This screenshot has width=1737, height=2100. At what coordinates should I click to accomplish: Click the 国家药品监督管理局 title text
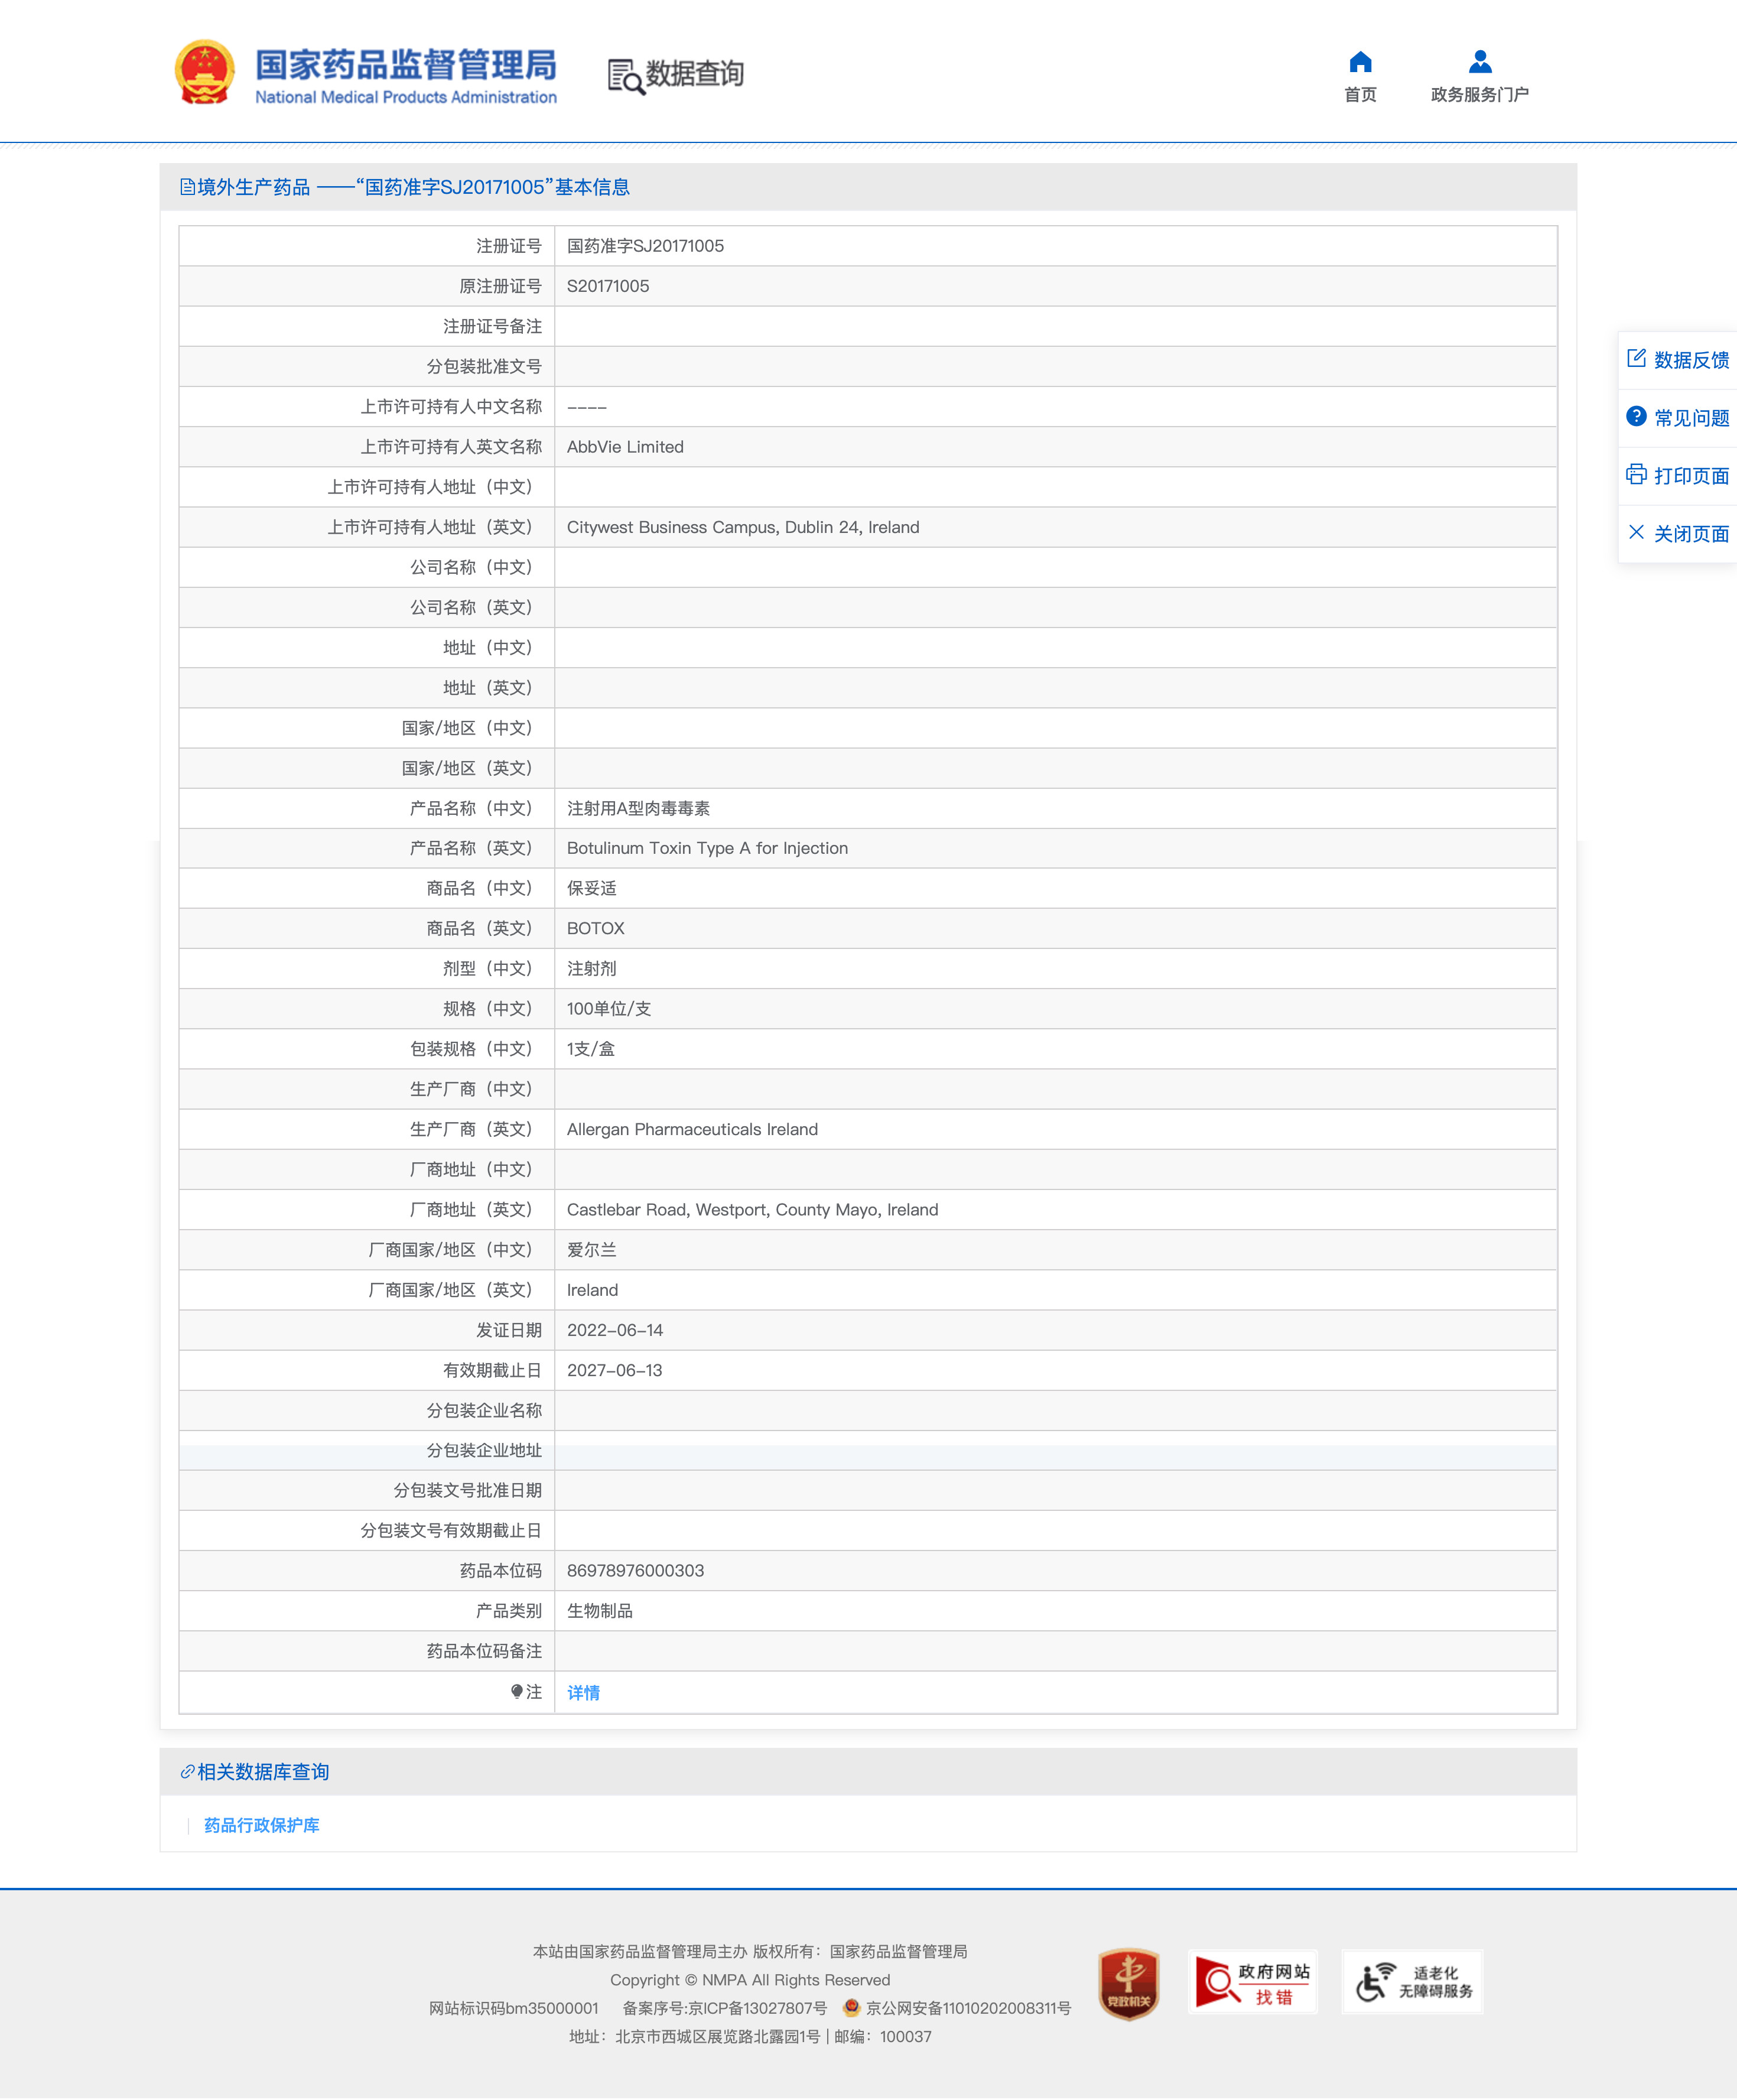[x=405, y=65]
